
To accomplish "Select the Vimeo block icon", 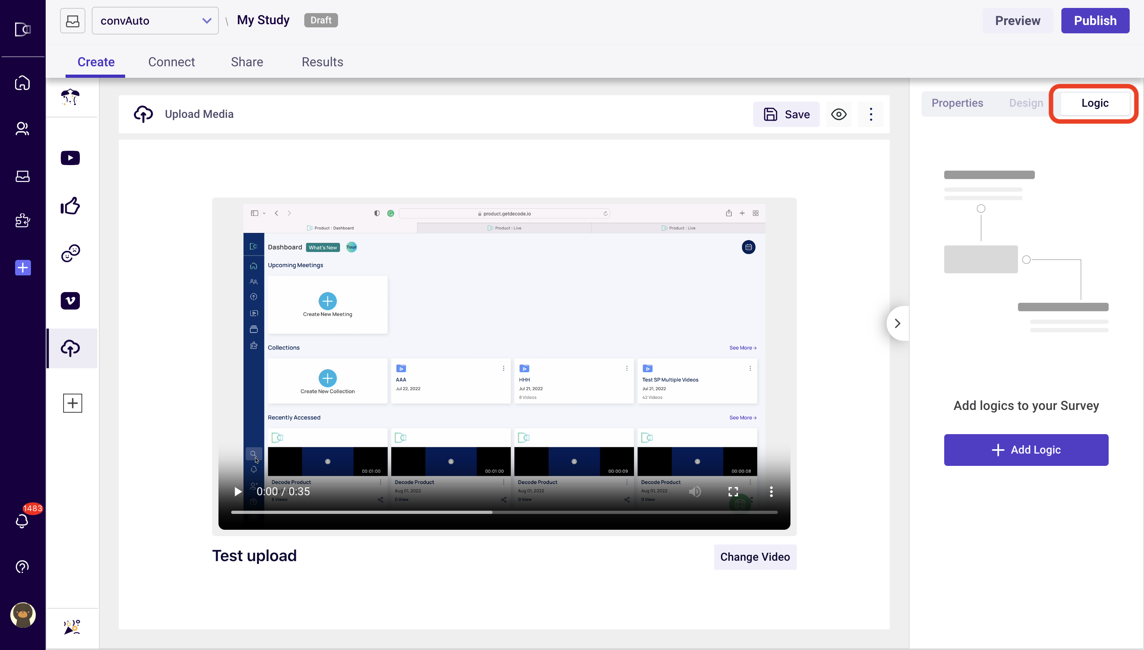I will [x=70, y=301].
